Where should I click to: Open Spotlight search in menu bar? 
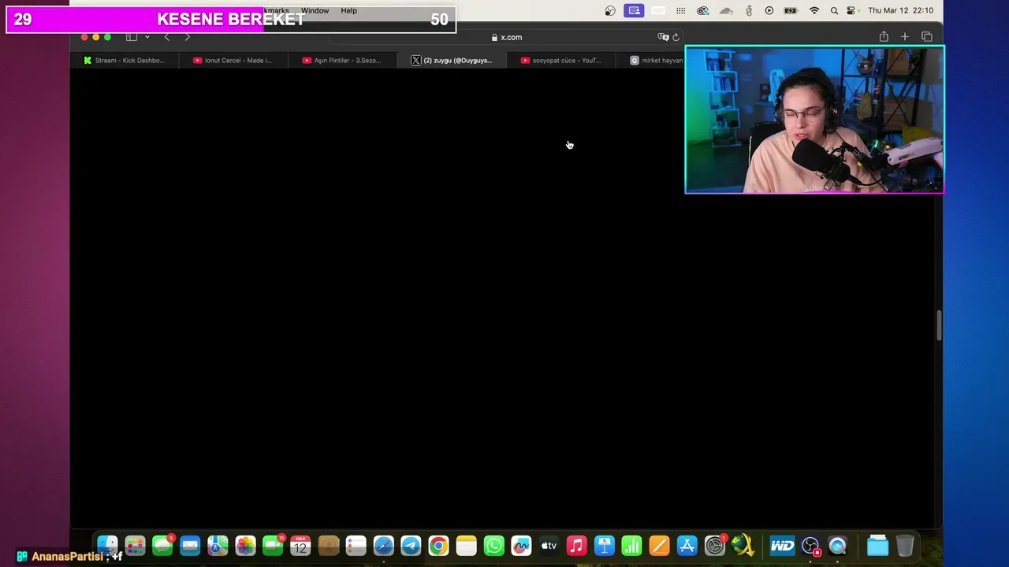(834, 11)
